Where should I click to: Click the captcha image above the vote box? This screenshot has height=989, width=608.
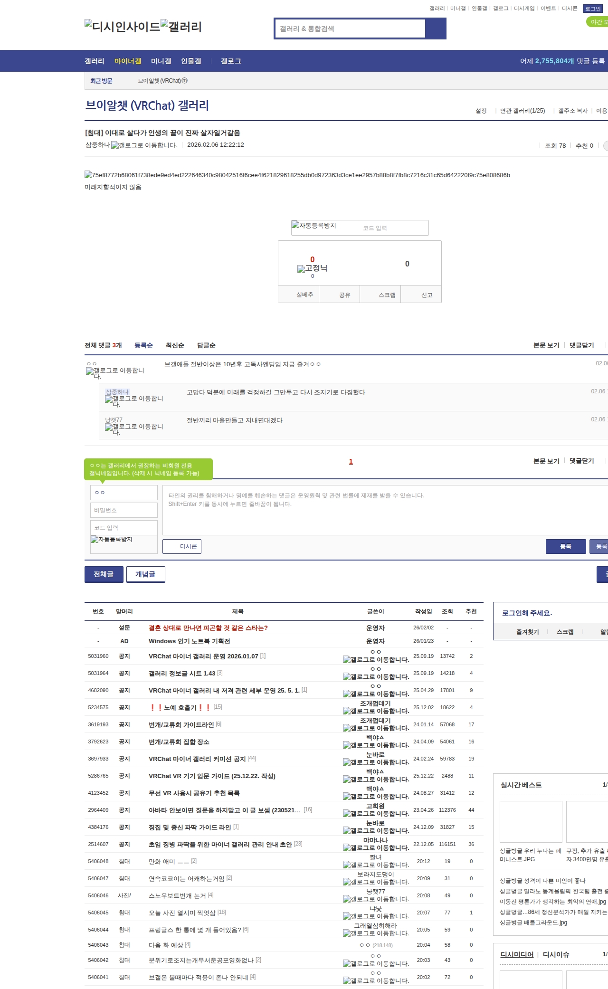[x=314, y=226]
